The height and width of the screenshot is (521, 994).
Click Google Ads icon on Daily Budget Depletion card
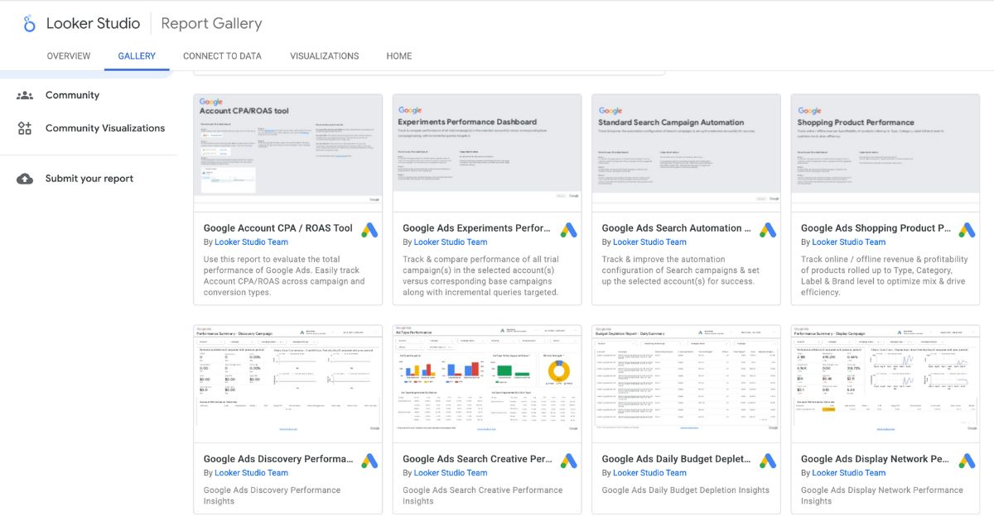(x=768, y=461)
